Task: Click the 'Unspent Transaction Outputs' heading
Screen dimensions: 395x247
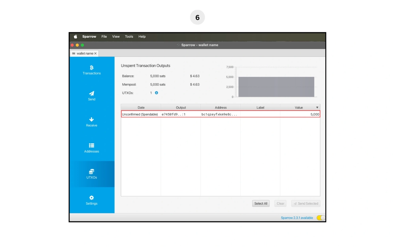Action: click(x=146, y=65)
